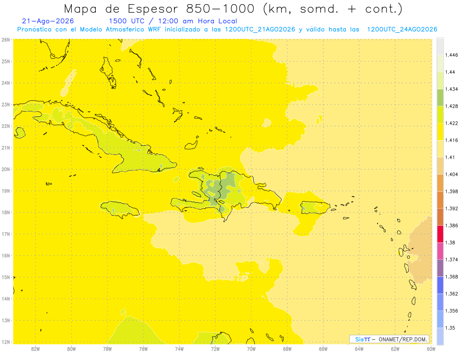Click colorbar value 1.404
The height and width of the screenshot is (354, 458).
(x=452, y=174)
